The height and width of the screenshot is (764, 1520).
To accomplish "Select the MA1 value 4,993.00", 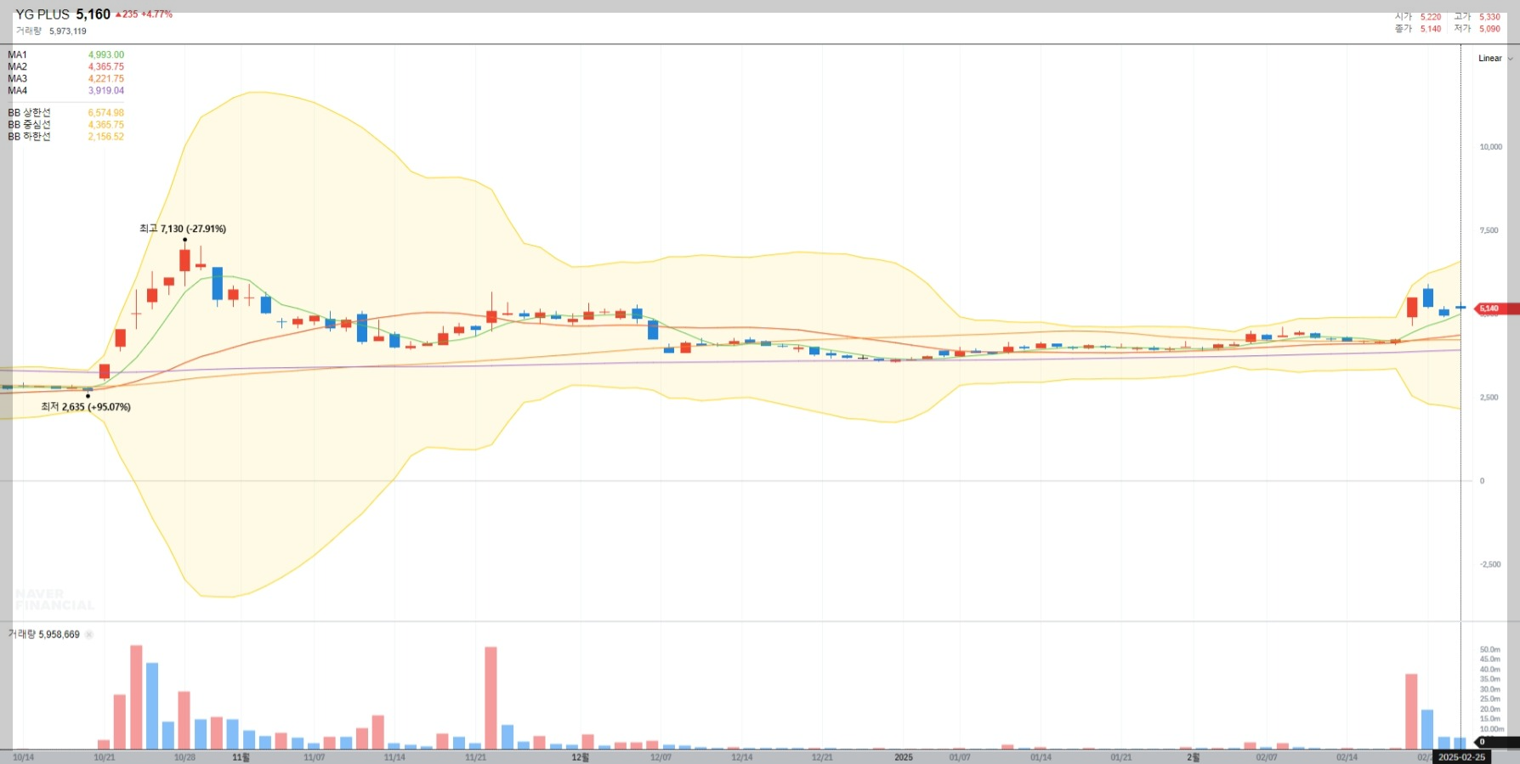I will tap(106, 55).
